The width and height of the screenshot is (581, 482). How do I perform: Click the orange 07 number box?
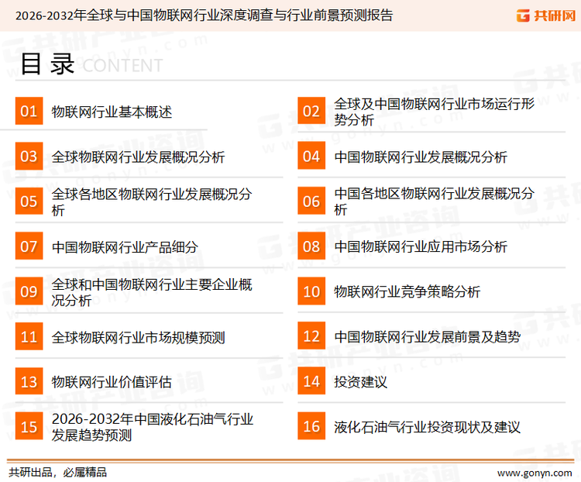pyautogui.click(x=29, y=246)
